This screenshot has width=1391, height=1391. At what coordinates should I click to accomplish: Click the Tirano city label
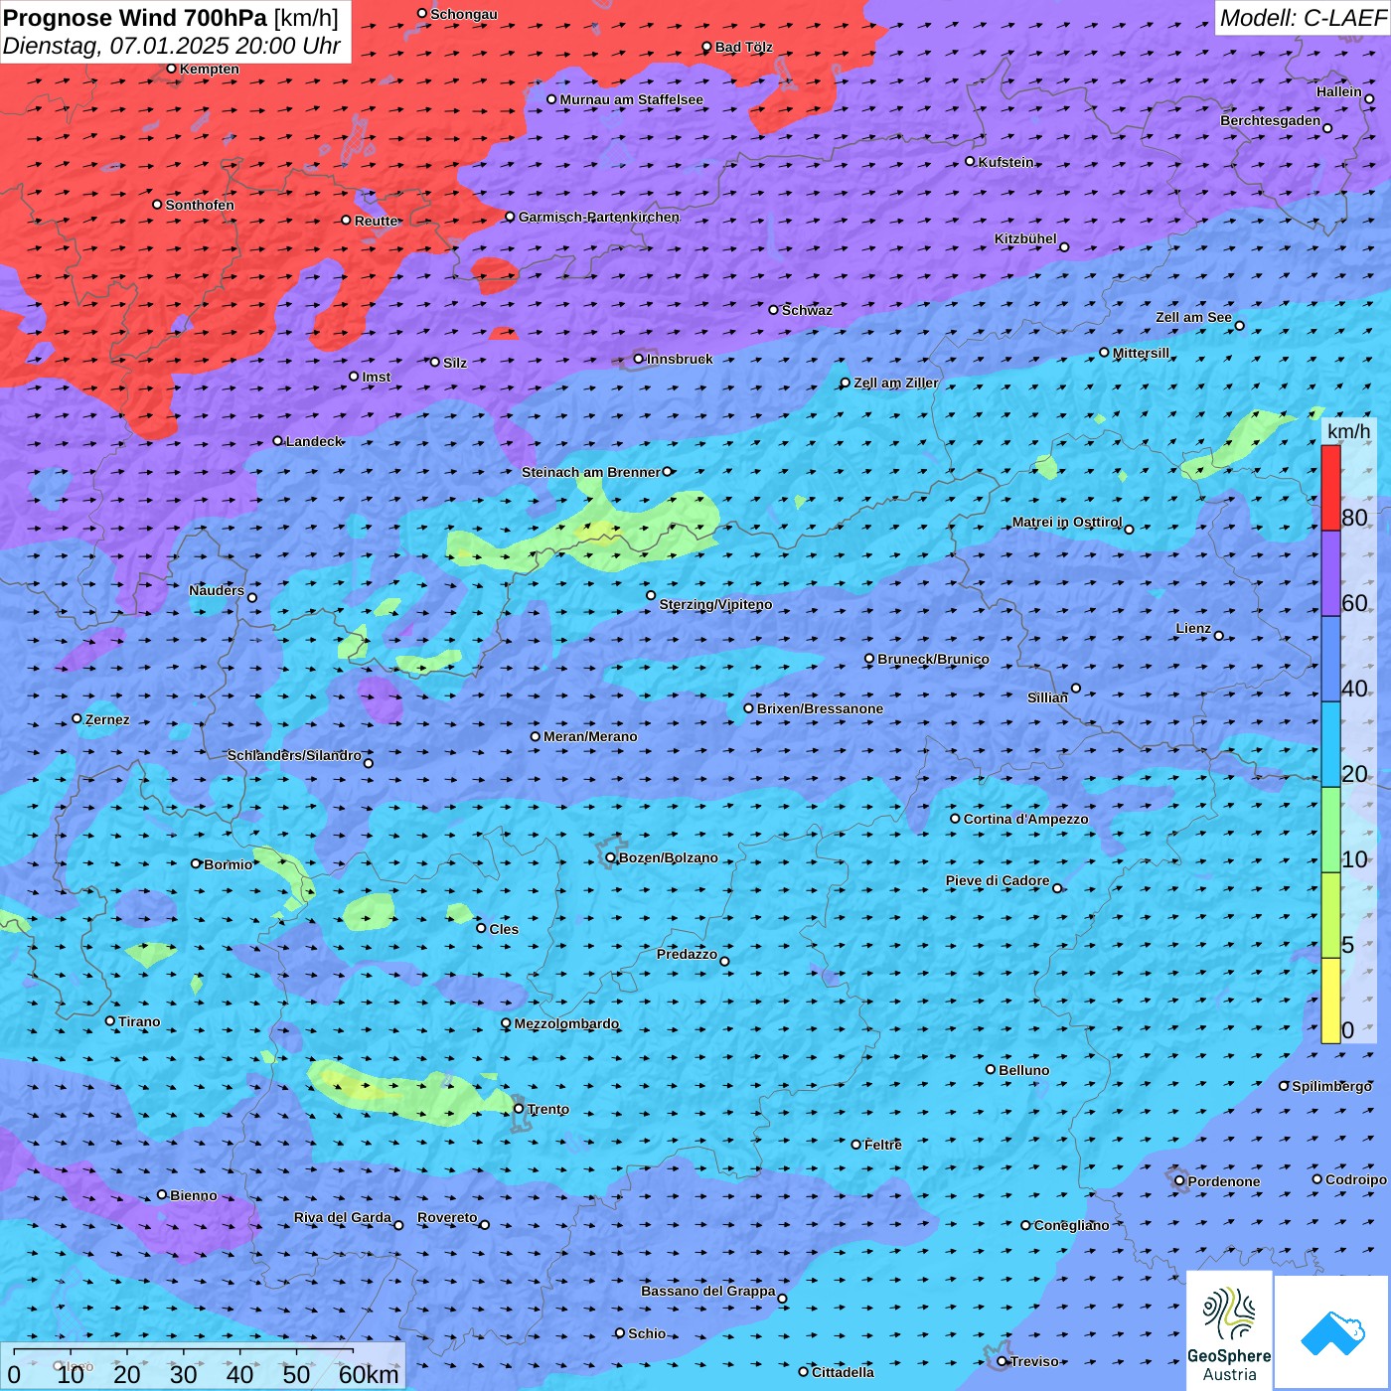(139, 1021)
